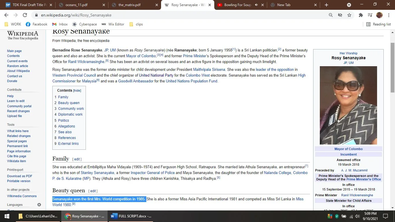Click the language settings gear in the sidebar

point(39,205)
